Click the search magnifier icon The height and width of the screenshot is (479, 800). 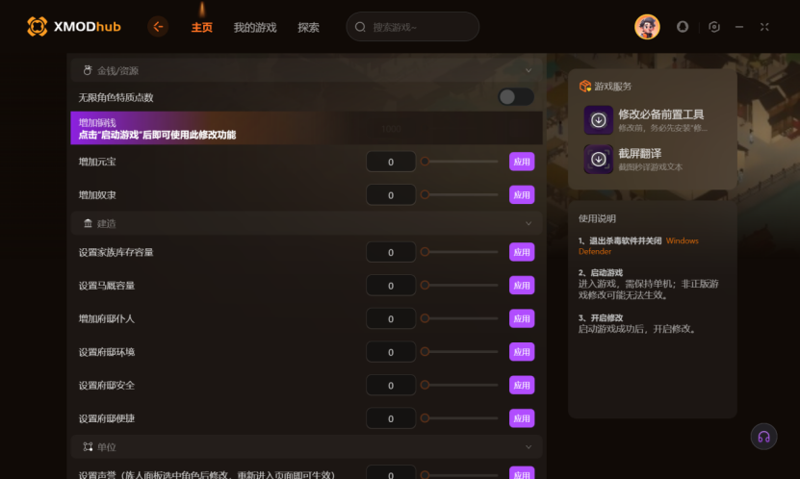(x=360, y=27)
